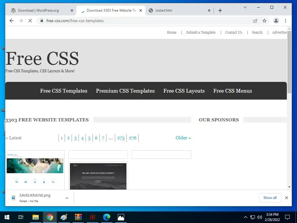Screen dimensions: 297x223
Task: Click the network tray icon
Action: (x=253, y=217)
